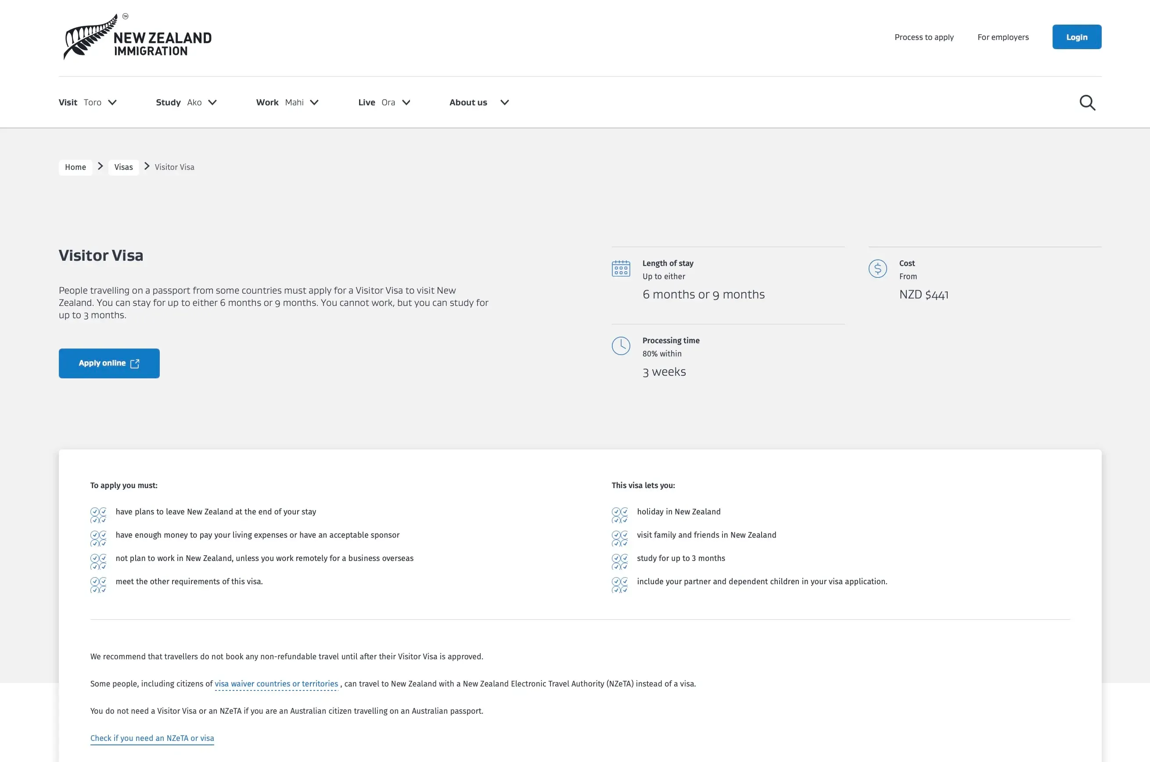Click the checkmark icon beside holiday in New Zealand
The width and height of the screenshot is (1150, 762).
[x=619, y=515]
